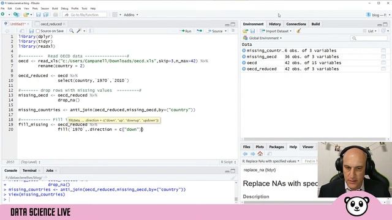The width and height of the screenshot is (392, 220).
Task: Maximize the Environment pane
Action: pos(385,24)
